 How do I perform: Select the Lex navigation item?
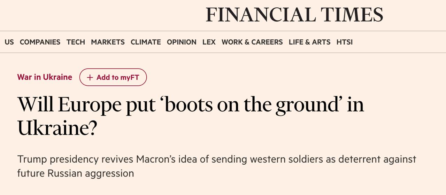[x=209, y=42]
